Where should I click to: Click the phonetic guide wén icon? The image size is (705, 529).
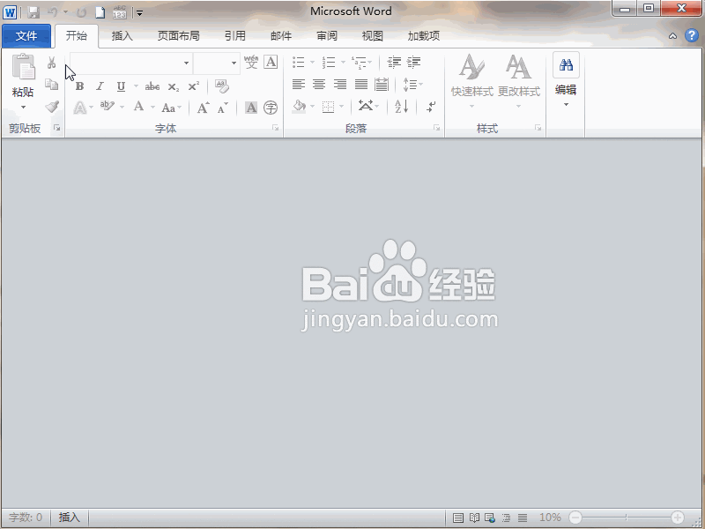click(x=251, y=62)
